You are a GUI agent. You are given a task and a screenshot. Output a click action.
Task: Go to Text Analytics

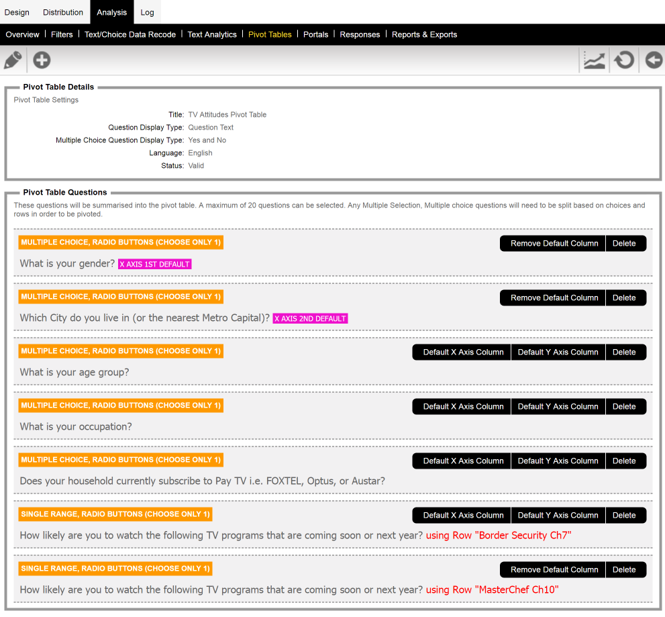(212, 34)
